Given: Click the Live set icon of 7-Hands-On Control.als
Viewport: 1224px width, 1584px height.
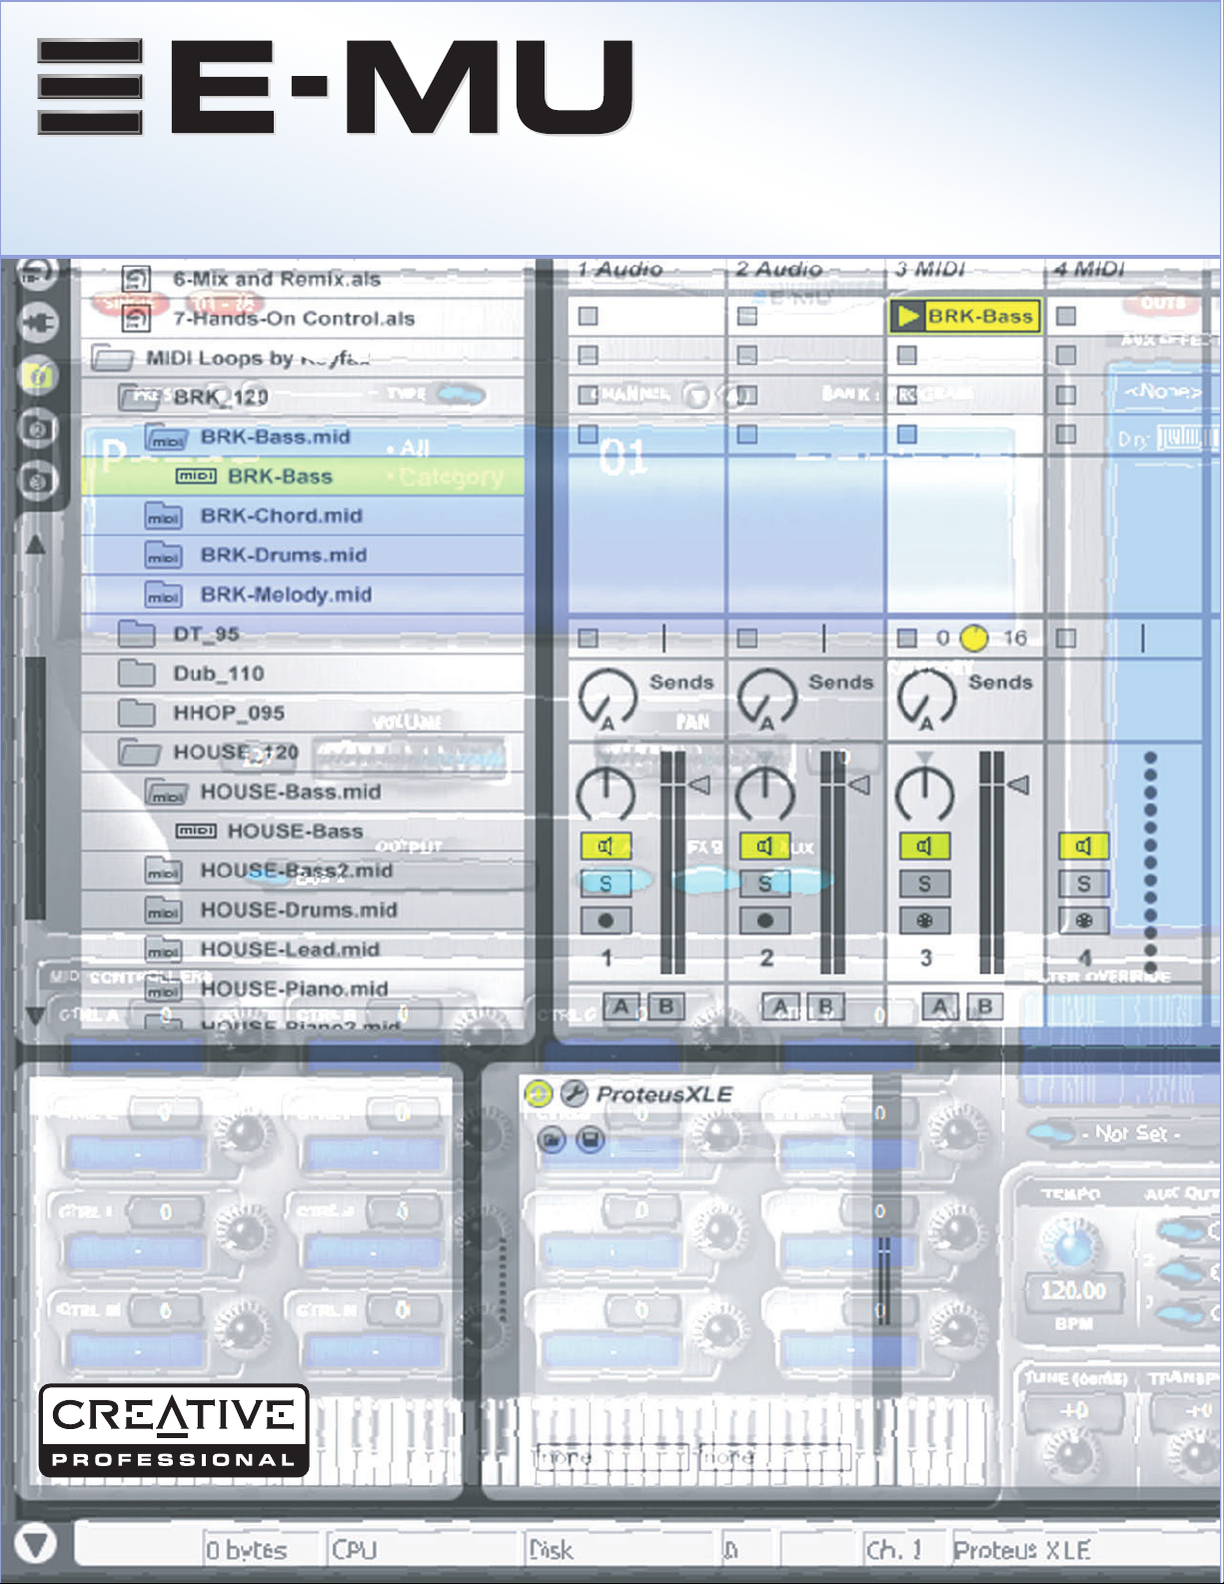Looking at the screenshot, I should [136, 319].
